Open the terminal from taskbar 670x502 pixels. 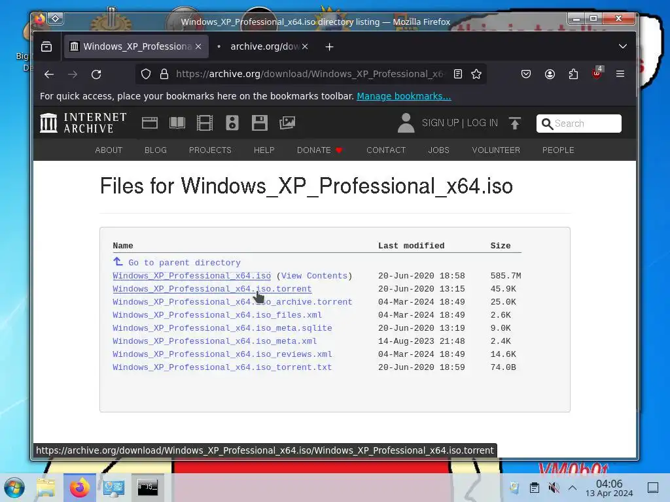pos(147,487)
